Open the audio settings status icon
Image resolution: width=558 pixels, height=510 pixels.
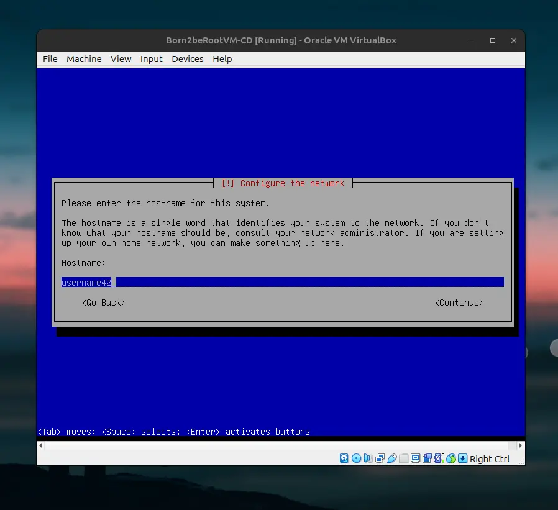click(x=368, y=458)
